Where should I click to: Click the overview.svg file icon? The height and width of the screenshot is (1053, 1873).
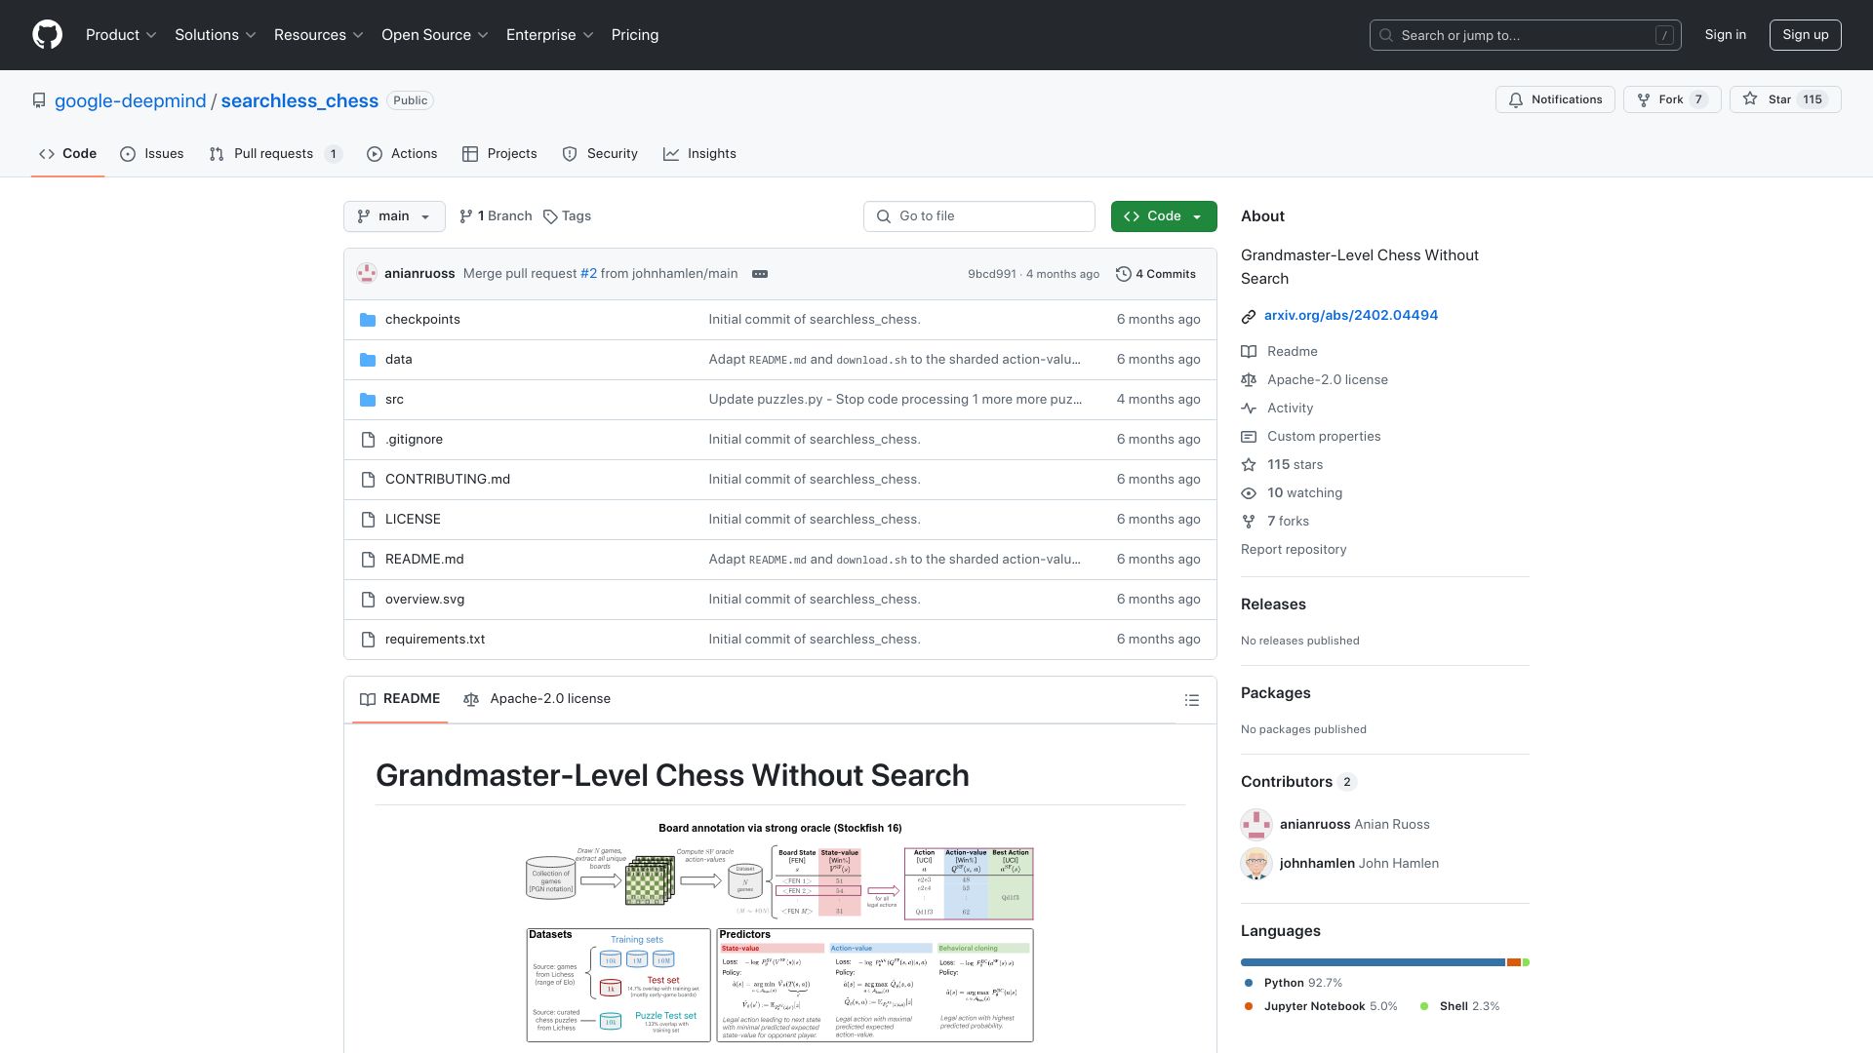click(368, 600)
